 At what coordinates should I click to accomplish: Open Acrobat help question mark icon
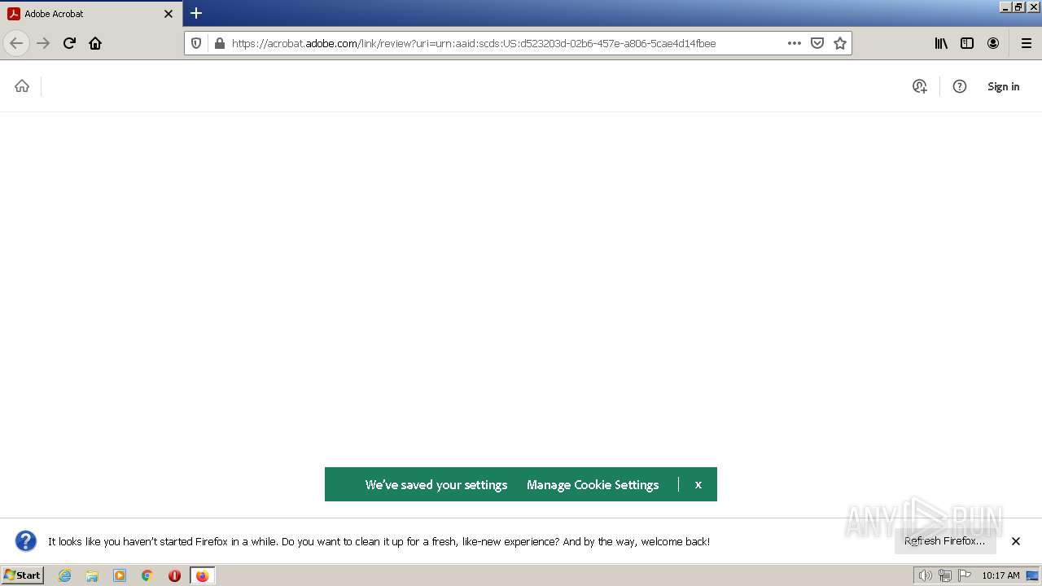pos(960,86)
